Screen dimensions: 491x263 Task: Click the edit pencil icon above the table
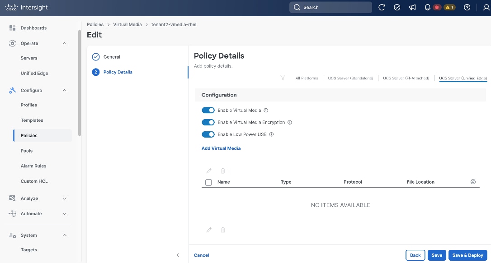coord(209,171)
